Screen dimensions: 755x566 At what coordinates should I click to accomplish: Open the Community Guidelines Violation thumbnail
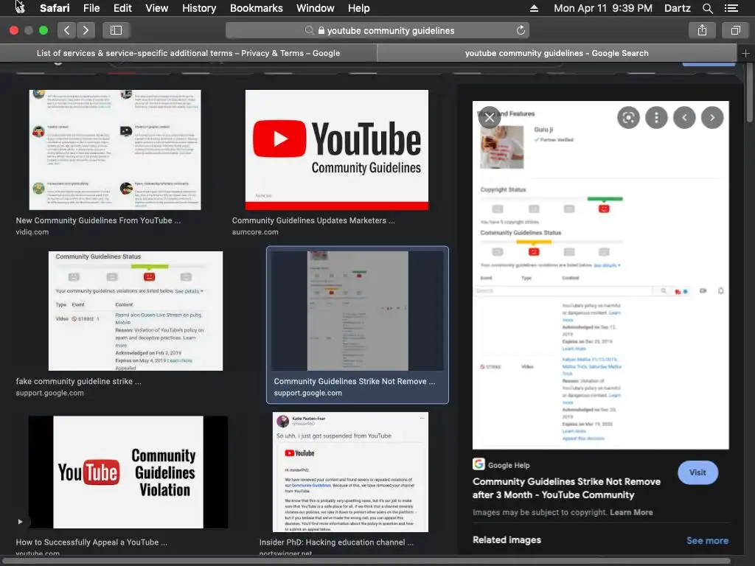point(128,472)
